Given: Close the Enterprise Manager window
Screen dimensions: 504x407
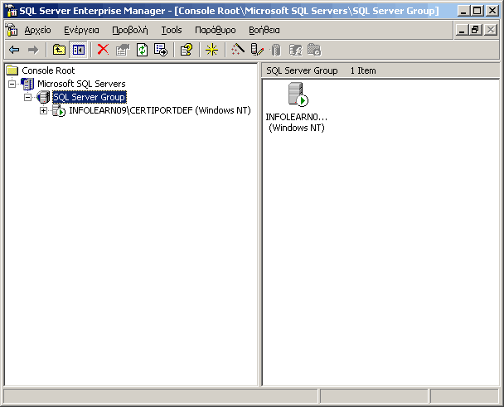Looking at the screenshot, I should [492, 11].
